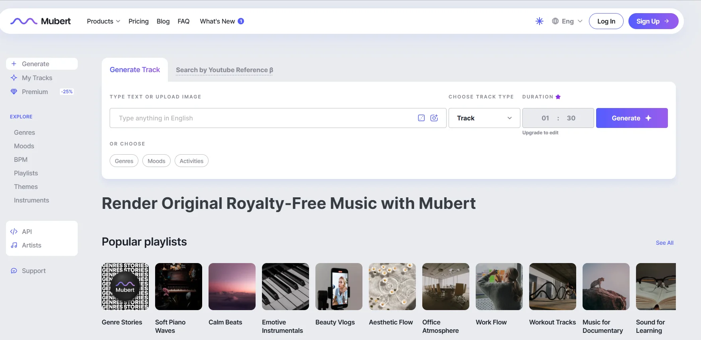Open Playlists in Explore sidebar
The width and height of the screenshot is (701, 340).
26,173
